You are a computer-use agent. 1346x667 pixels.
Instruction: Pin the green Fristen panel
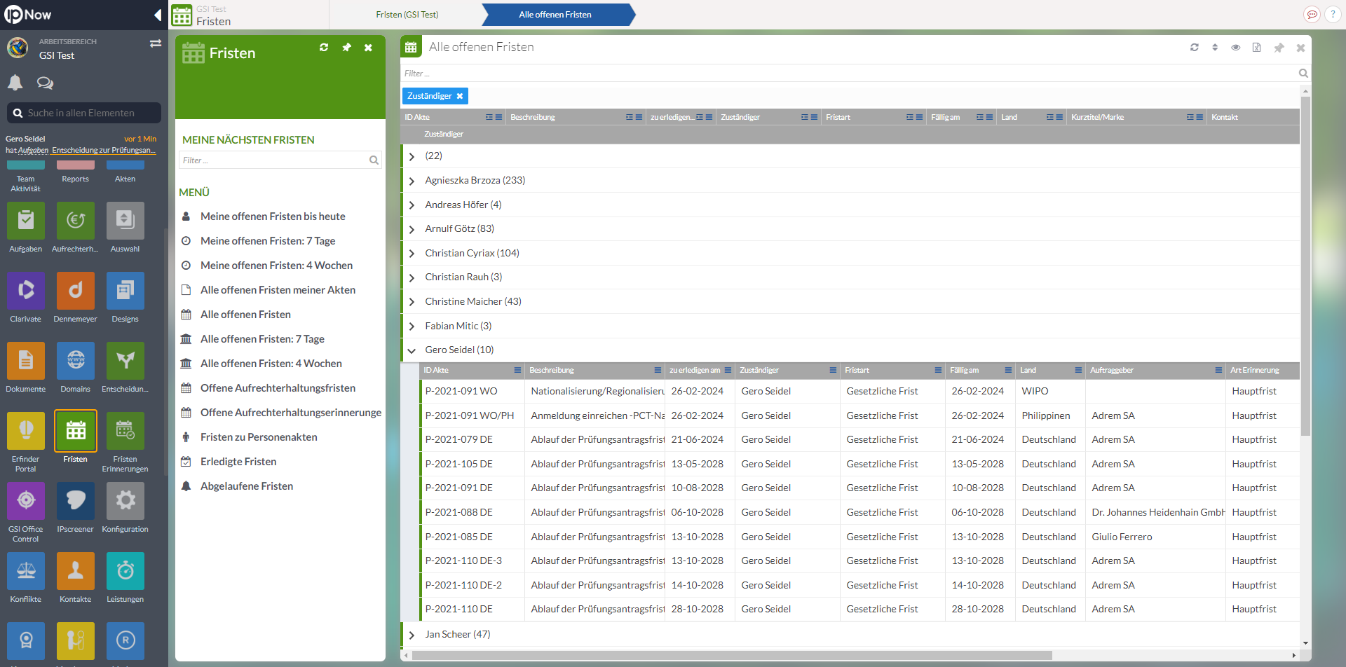(x=346, y=48)
